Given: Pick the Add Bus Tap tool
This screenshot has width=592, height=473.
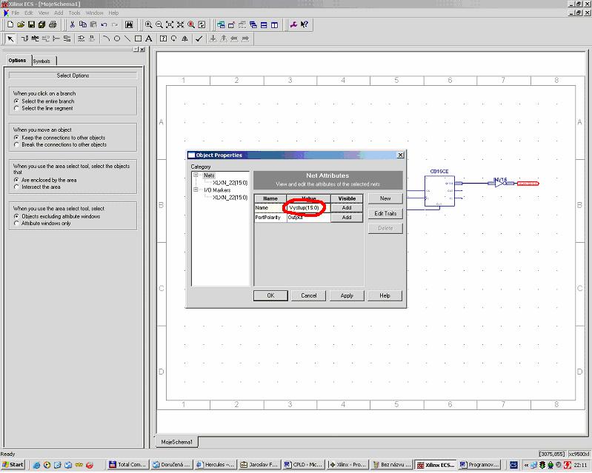Looking at the screenshot, I should (56, 38).
